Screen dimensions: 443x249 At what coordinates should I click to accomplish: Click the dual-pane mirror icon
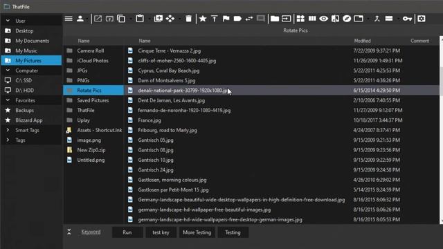pyautogui.click(x=335, y=19)
